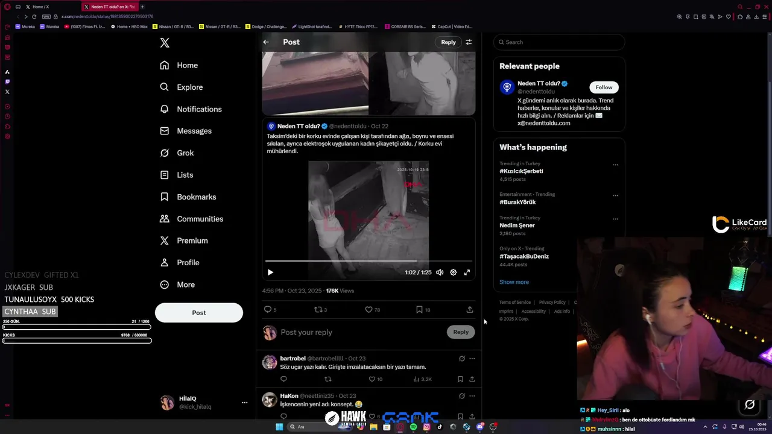Click the big Post button in the sidebar
Image resolution: width=772 pixels, height=434 pixels.
[x=199, y=312]
